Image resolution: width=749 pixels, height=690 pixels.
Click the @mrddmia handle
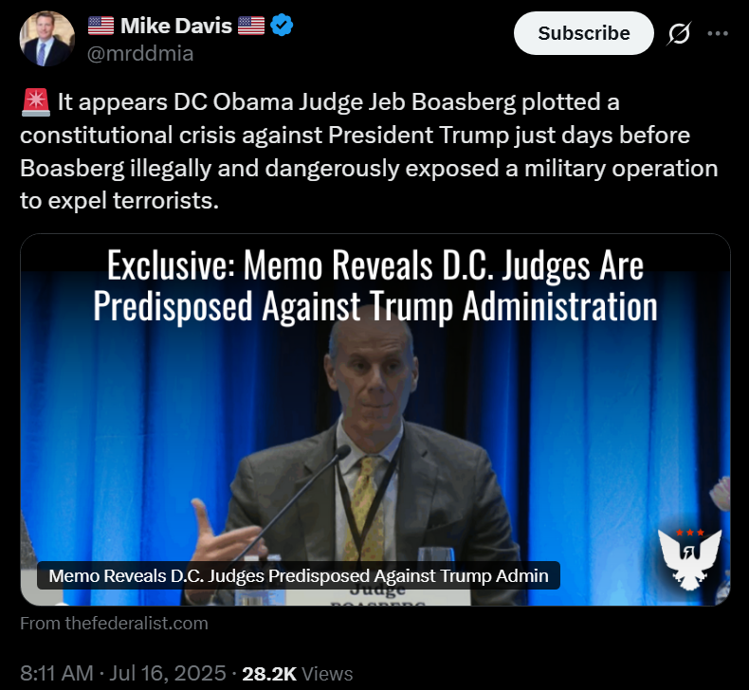tap(140, 53)
